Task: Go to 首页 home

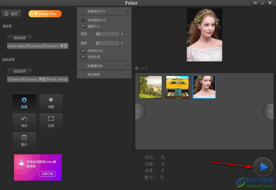Action: pos(11,14)
